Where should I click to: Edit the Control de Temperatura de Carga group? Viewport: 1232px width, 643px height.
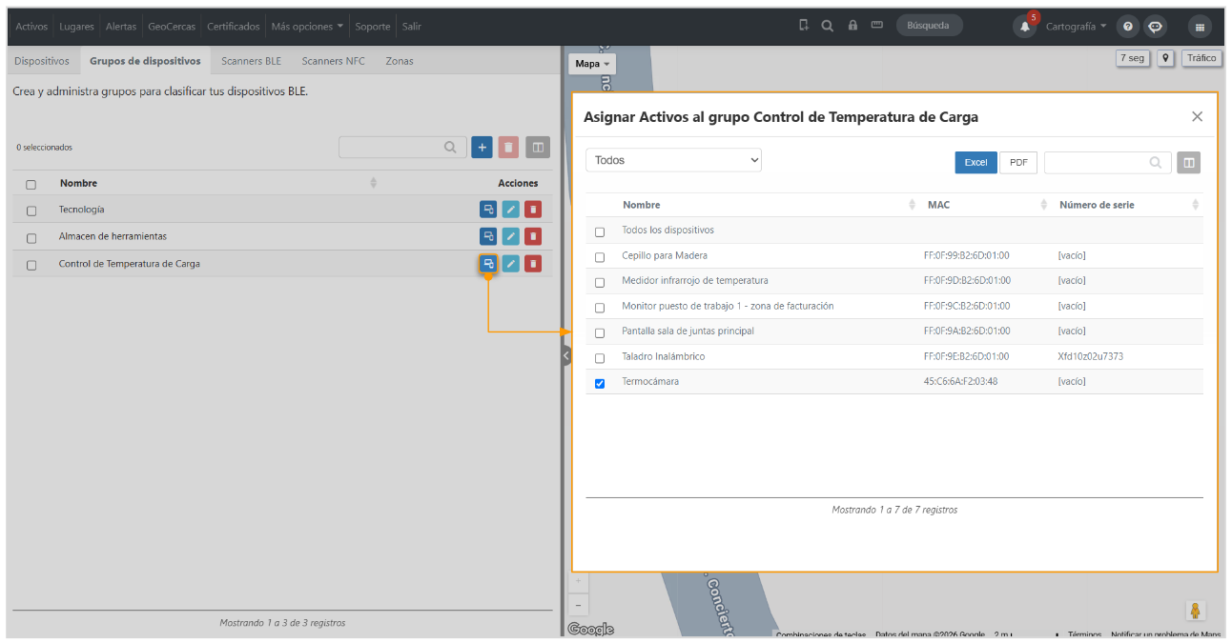pos(511,264)
